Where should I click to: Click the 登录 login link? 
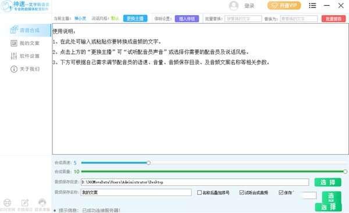(x=249, y=6)
